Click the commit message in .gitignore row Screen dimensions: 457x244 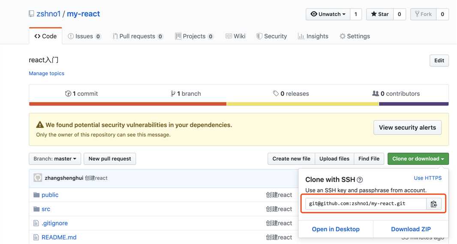(279, 223)
